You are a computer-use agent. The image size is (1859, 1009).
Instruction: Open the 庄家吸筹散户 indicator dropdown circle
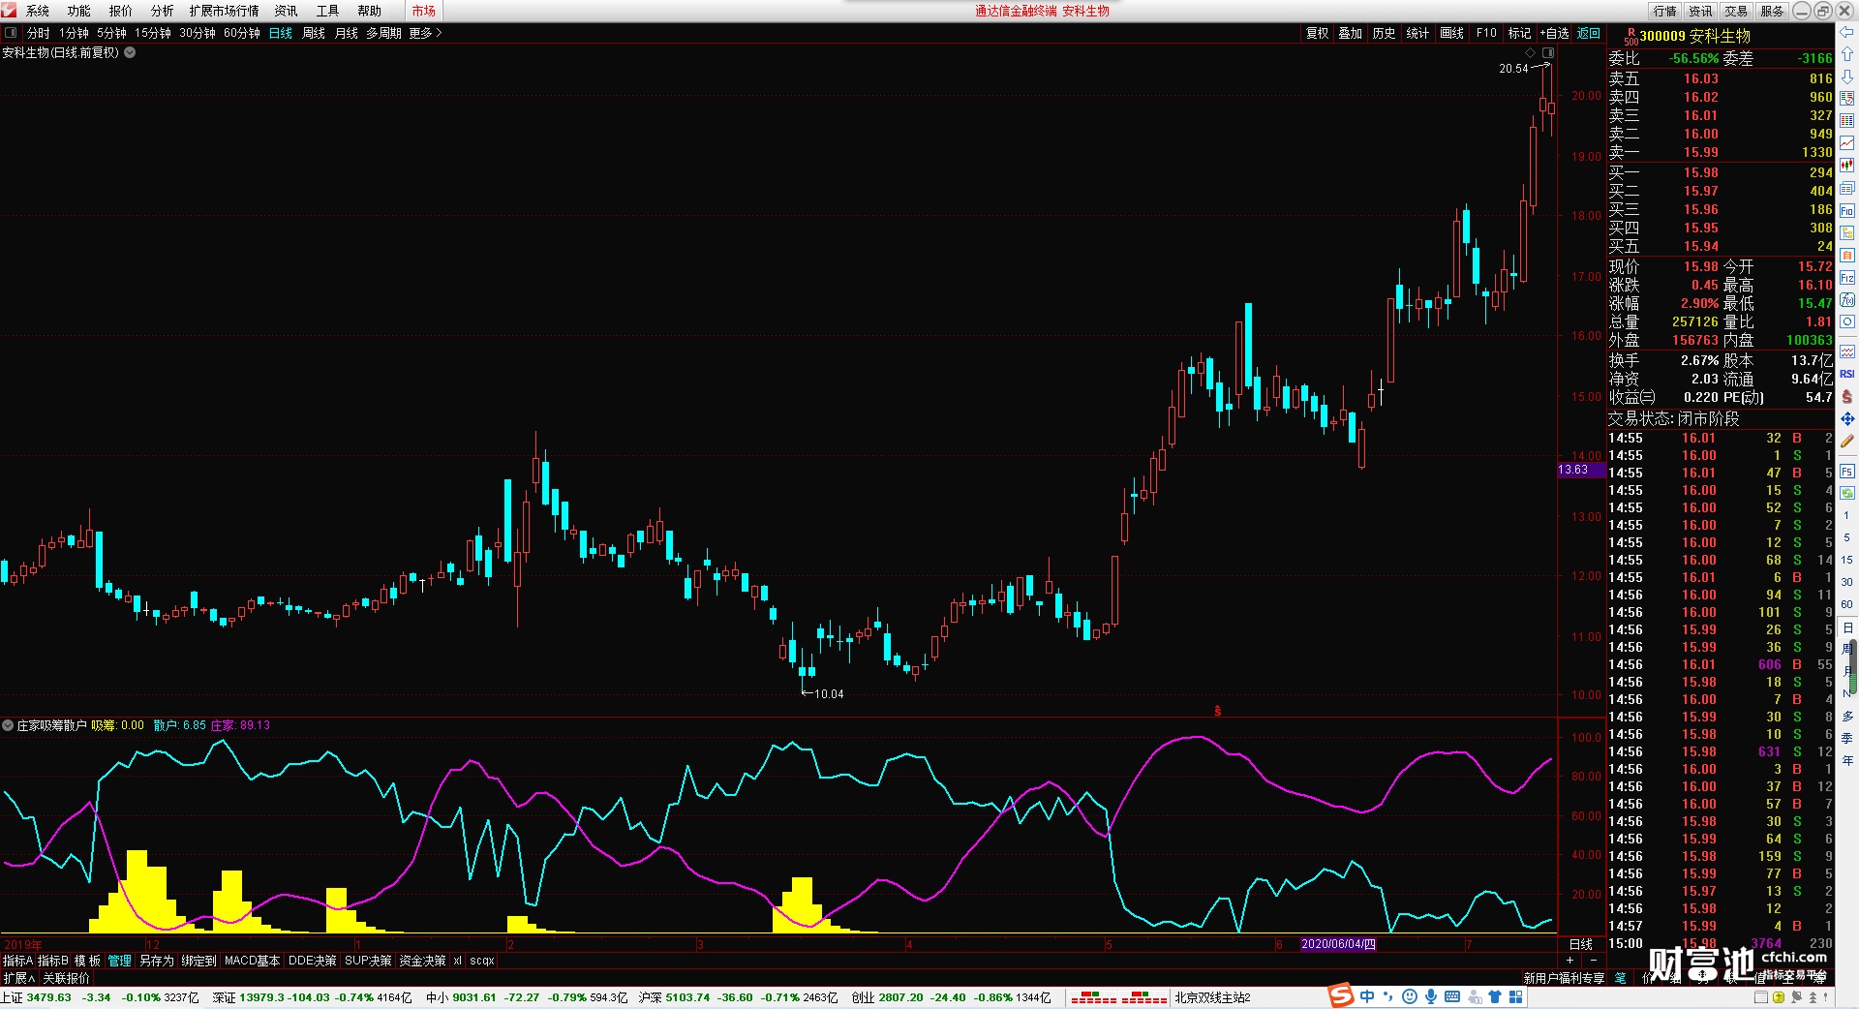(x=8, y=725)
